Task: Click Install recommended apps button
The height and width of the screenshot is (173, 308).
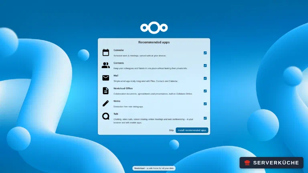Action: tap(192, 130)
